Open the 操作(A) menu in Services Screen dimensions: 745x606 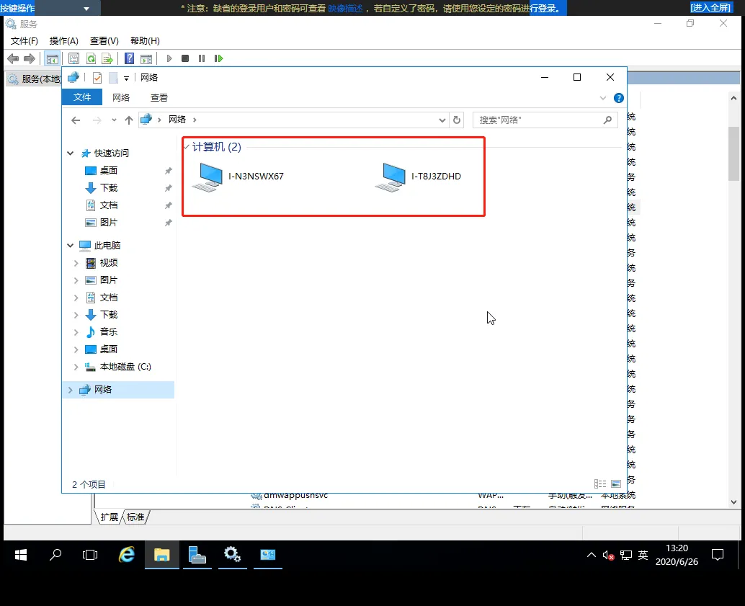63,40
